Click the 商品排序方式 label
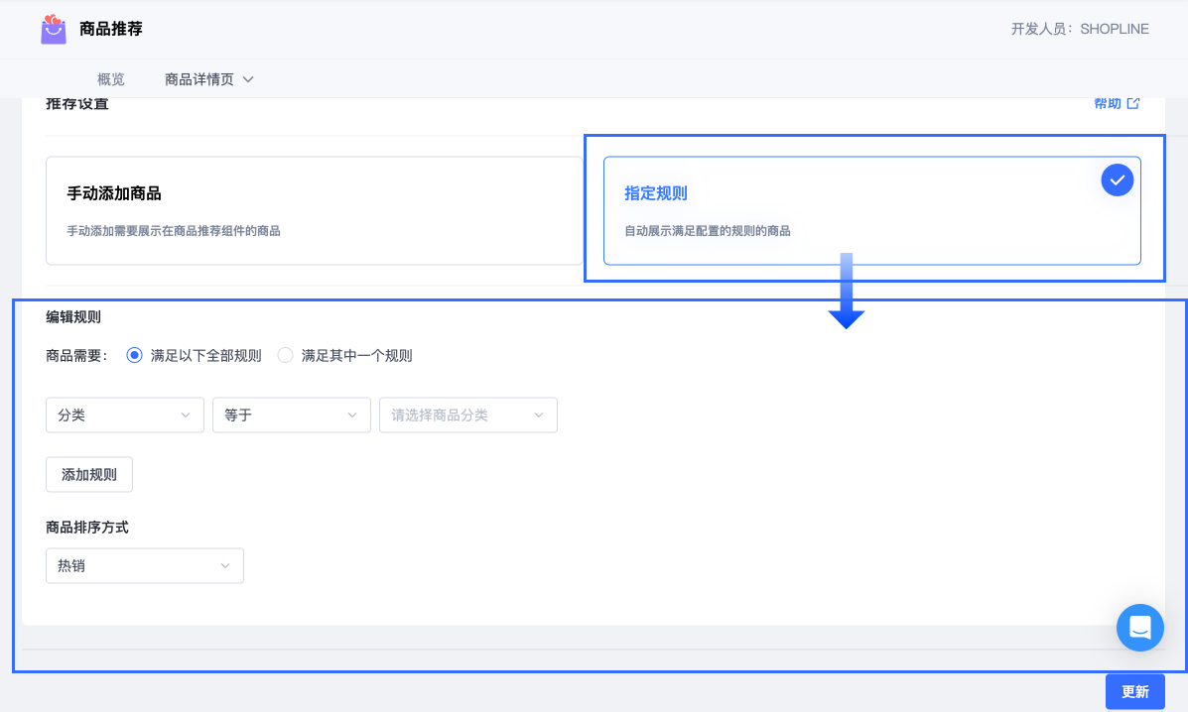 (x=87, y=528)
